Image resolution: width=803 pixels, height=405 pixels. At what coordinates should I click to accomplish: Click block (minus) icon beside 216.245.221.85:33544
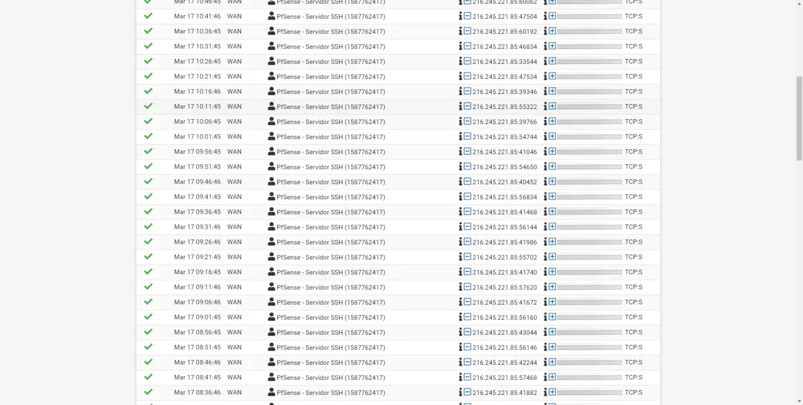[x=467, y=61]
